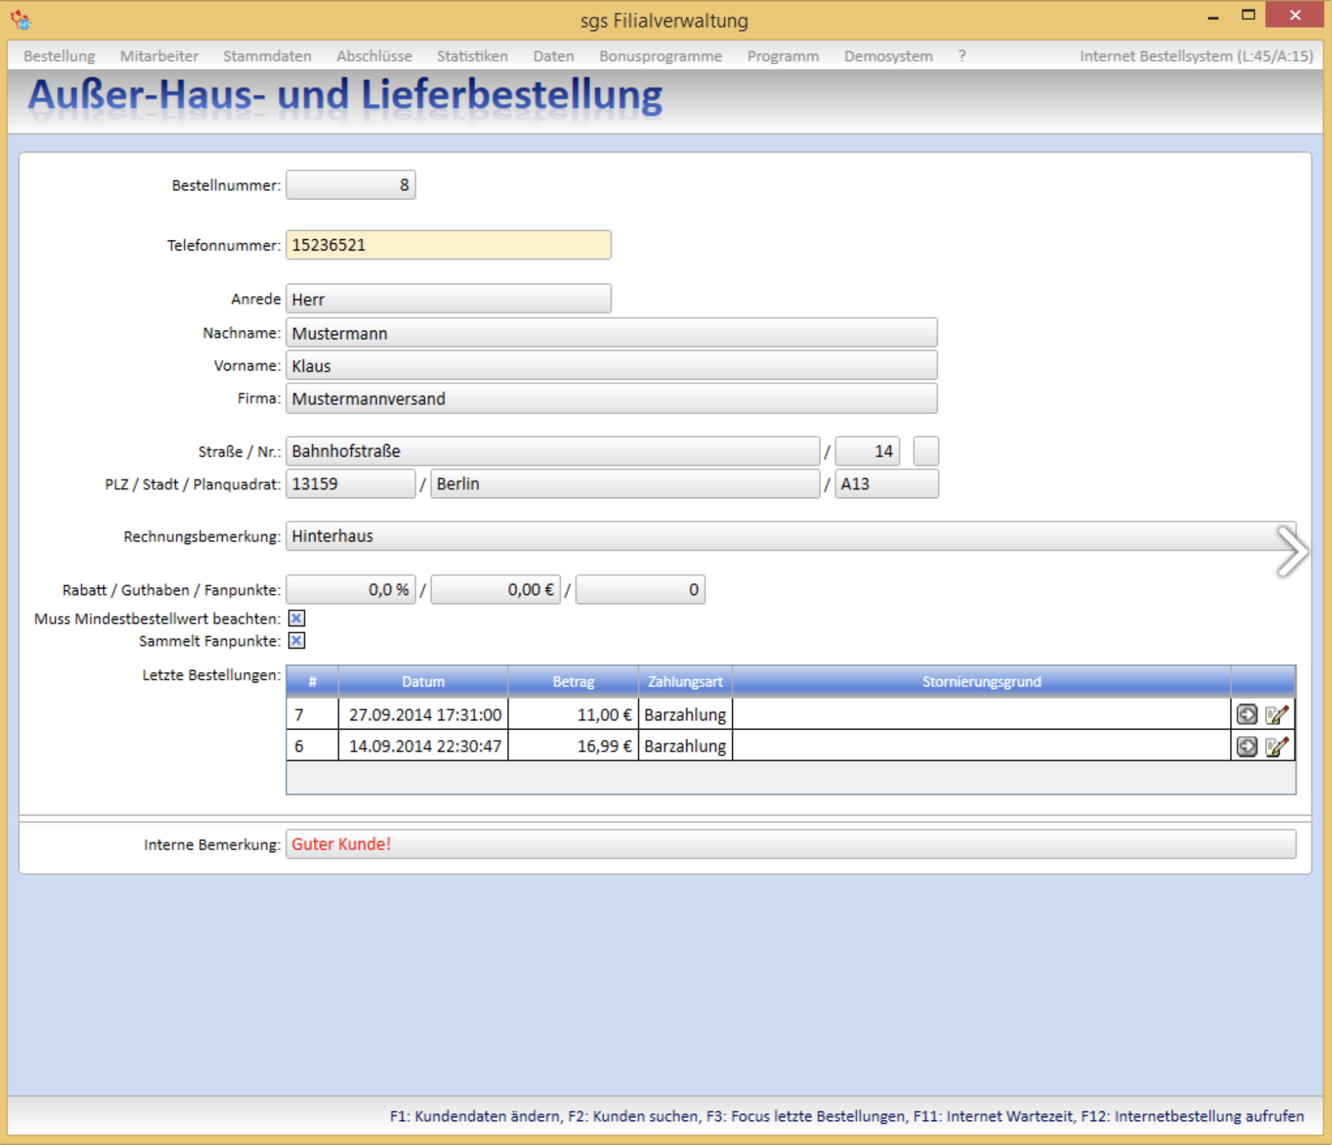The width and height of the screenshot is (1332, 1145).
Task: Click the # column header
Action: pyautogui.click(x=312, y=681)
